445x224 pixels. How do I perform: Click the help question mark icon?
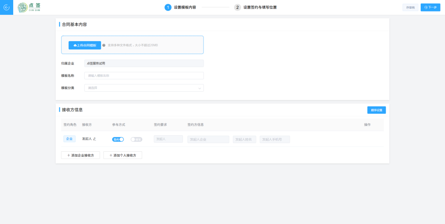click(104, 45)
